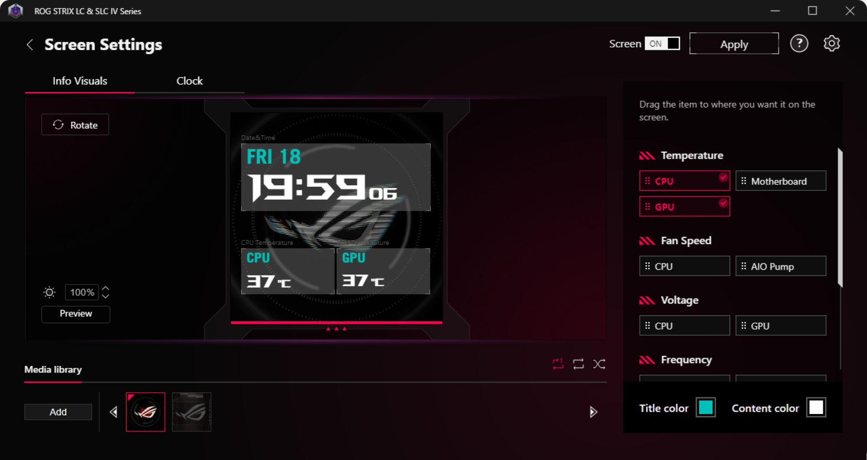Select the GPU voltage item
Screen dimensions: 867x460
point(781,326)
